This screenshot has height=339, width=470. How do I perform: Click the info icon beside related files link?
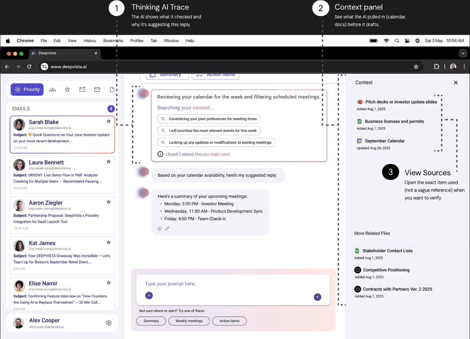pos(160,154)
